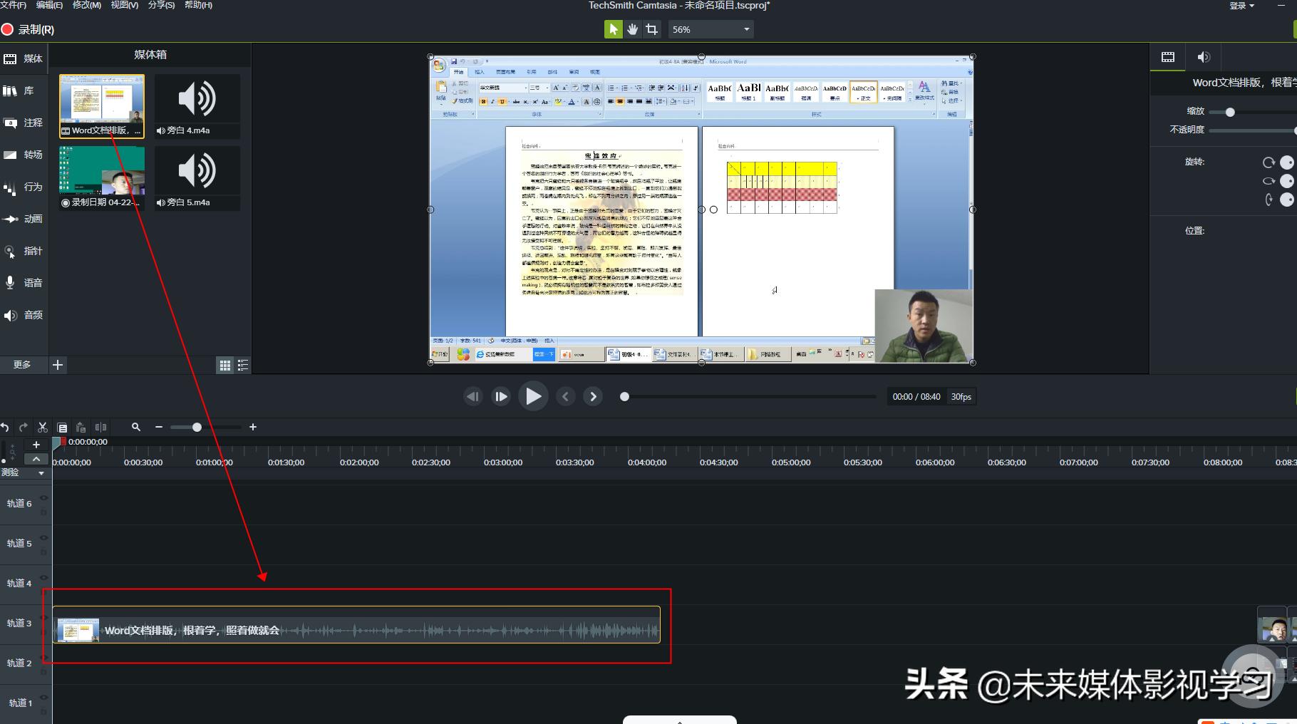1297x724 pixels.
Task: Paste clip on timeline toolbar
Action: (81, 428)
